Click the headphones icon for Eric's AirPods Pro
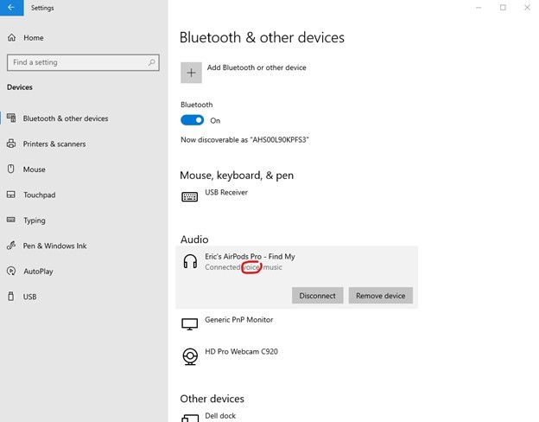Screen dimensions: 539x422 [x=190, y=262]
